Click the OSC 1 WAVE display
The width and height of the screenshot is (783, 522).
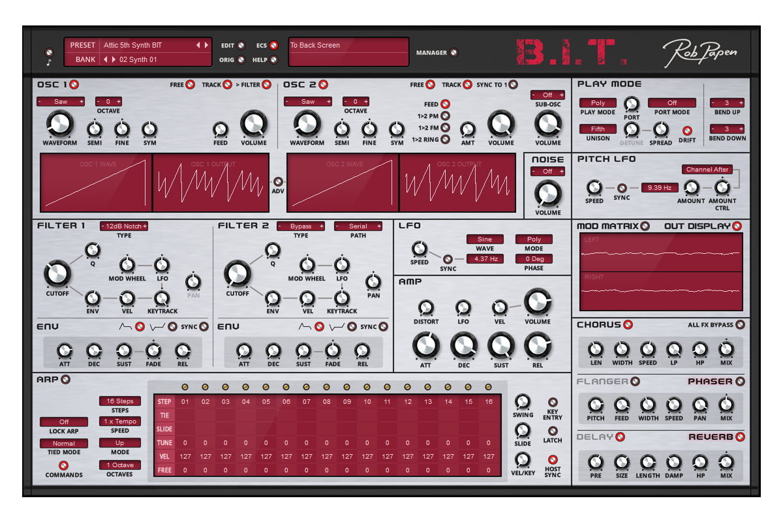click(96, 183)
